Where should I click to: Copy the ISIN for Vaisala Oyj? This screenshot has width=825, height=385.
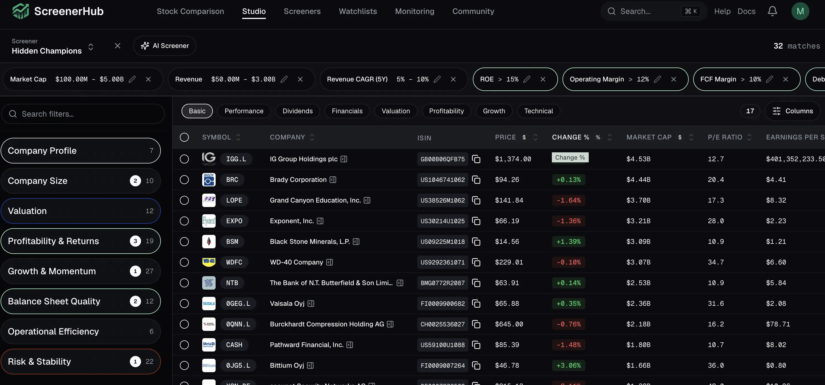[x=476, y=303]
